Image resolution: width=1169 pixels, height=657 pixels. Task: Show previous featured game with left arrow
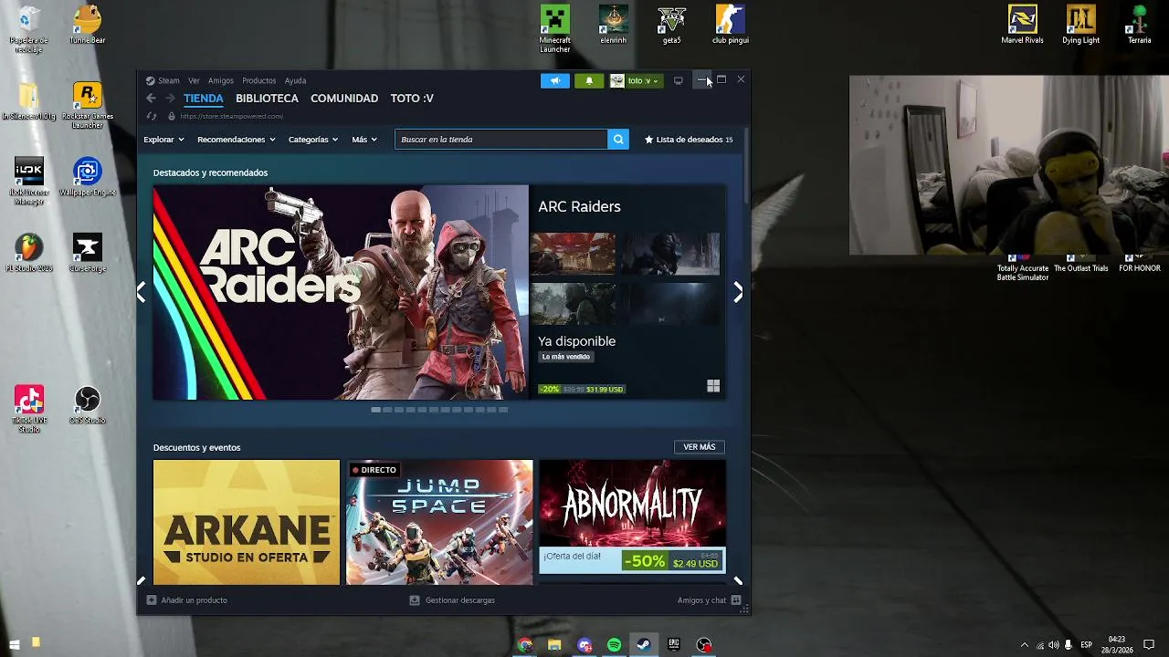(142, 292)
